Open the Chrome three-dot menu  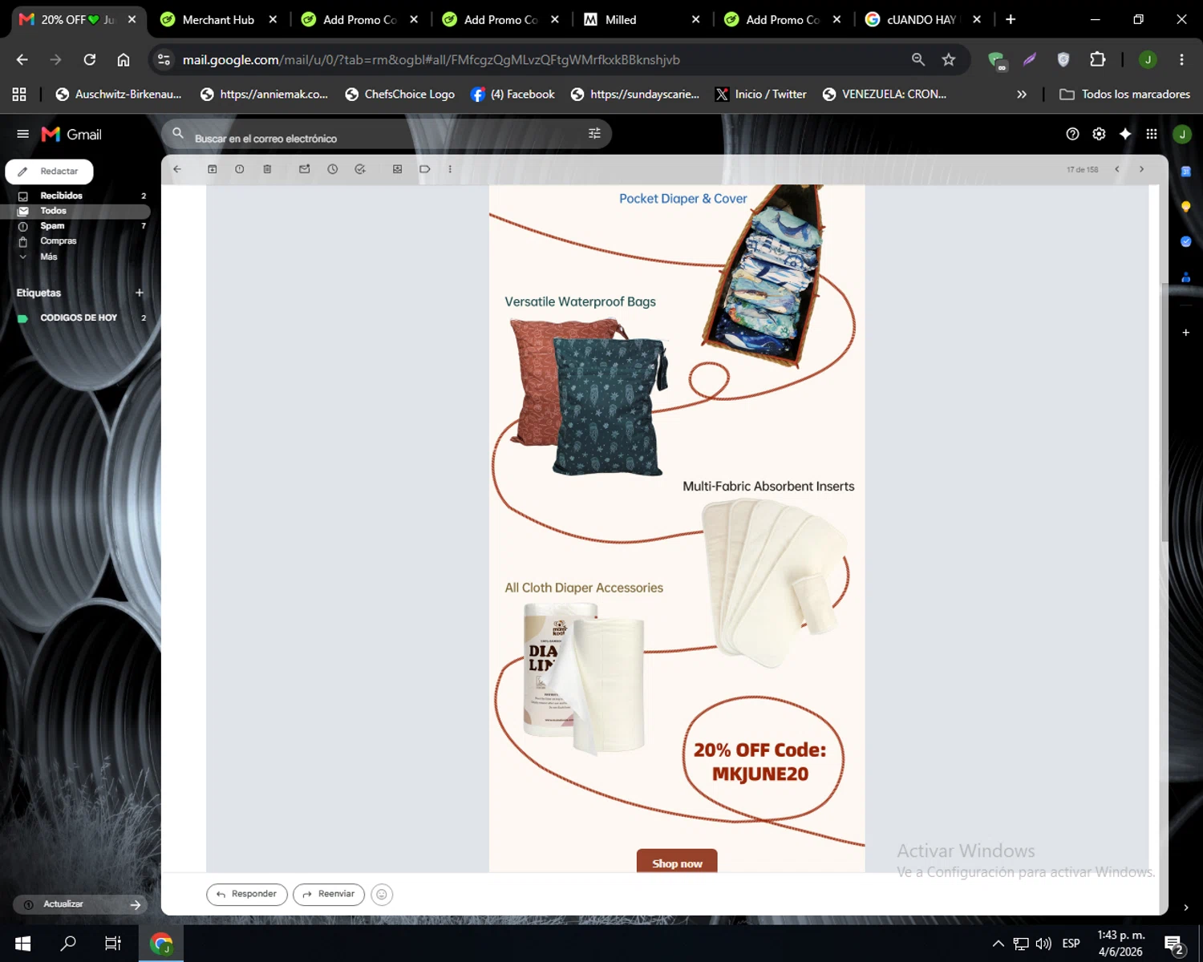pos(1181,59)
